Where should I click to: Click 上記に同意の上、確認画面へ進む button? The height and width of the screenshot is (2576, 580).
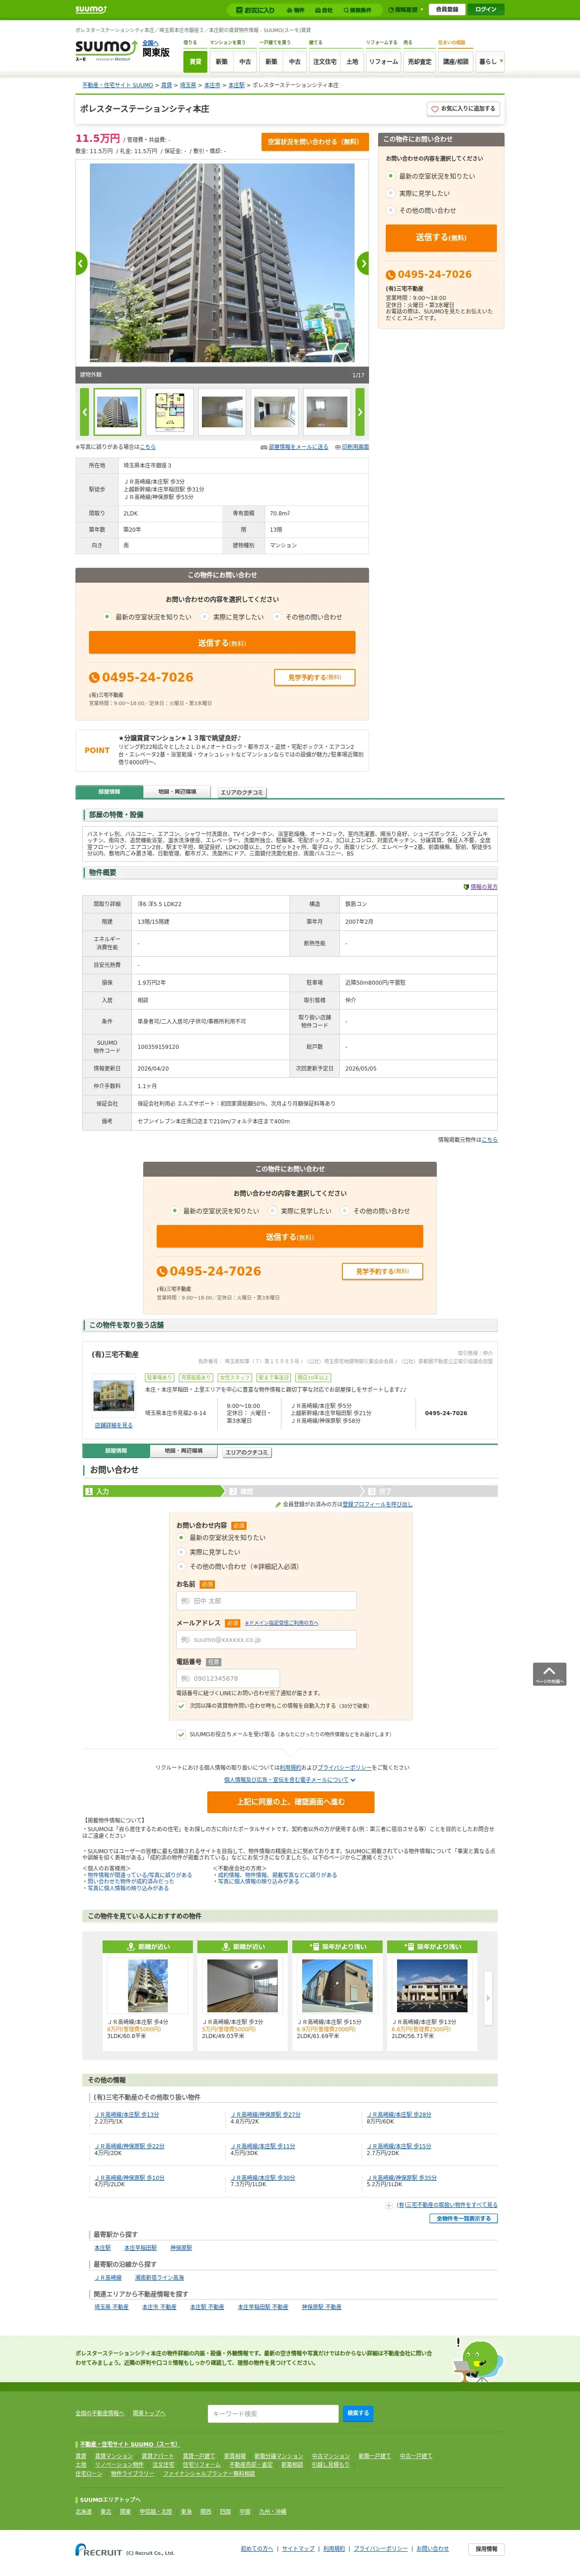pyautogui.click(x=290, y=1802)
